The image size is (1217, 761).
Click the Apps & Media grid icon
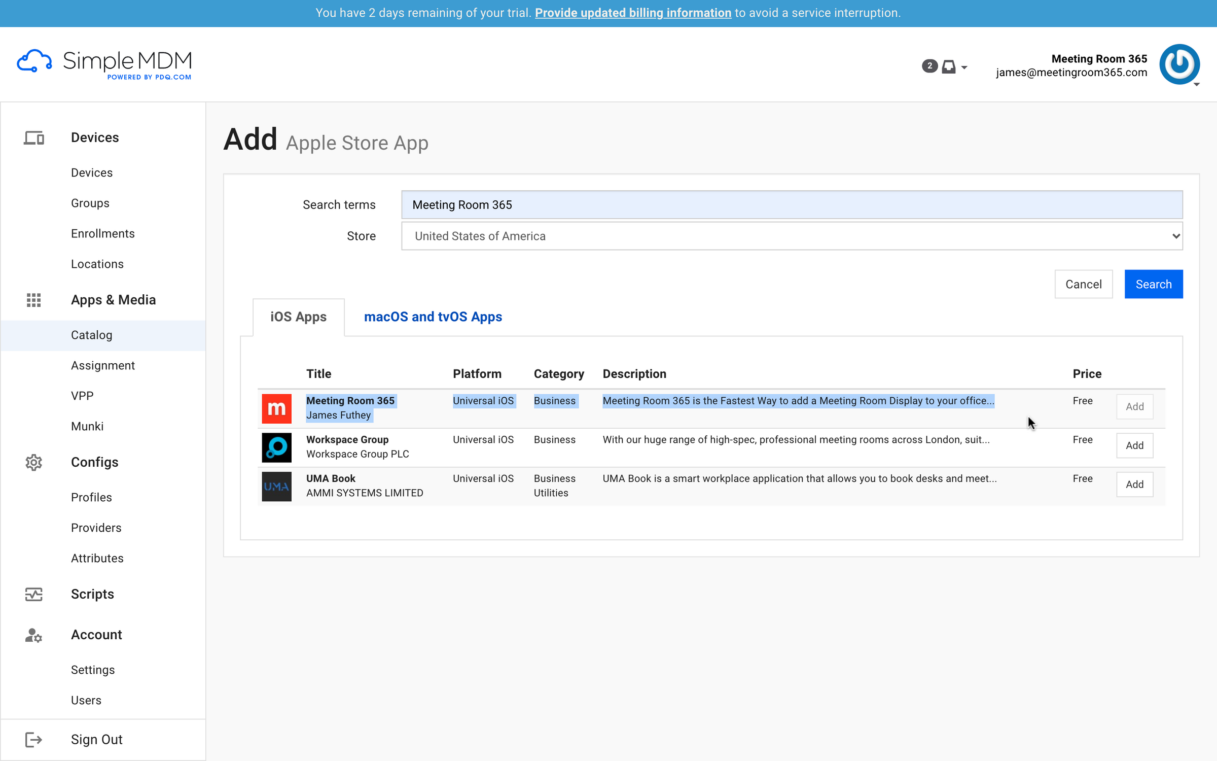[33, 300]
